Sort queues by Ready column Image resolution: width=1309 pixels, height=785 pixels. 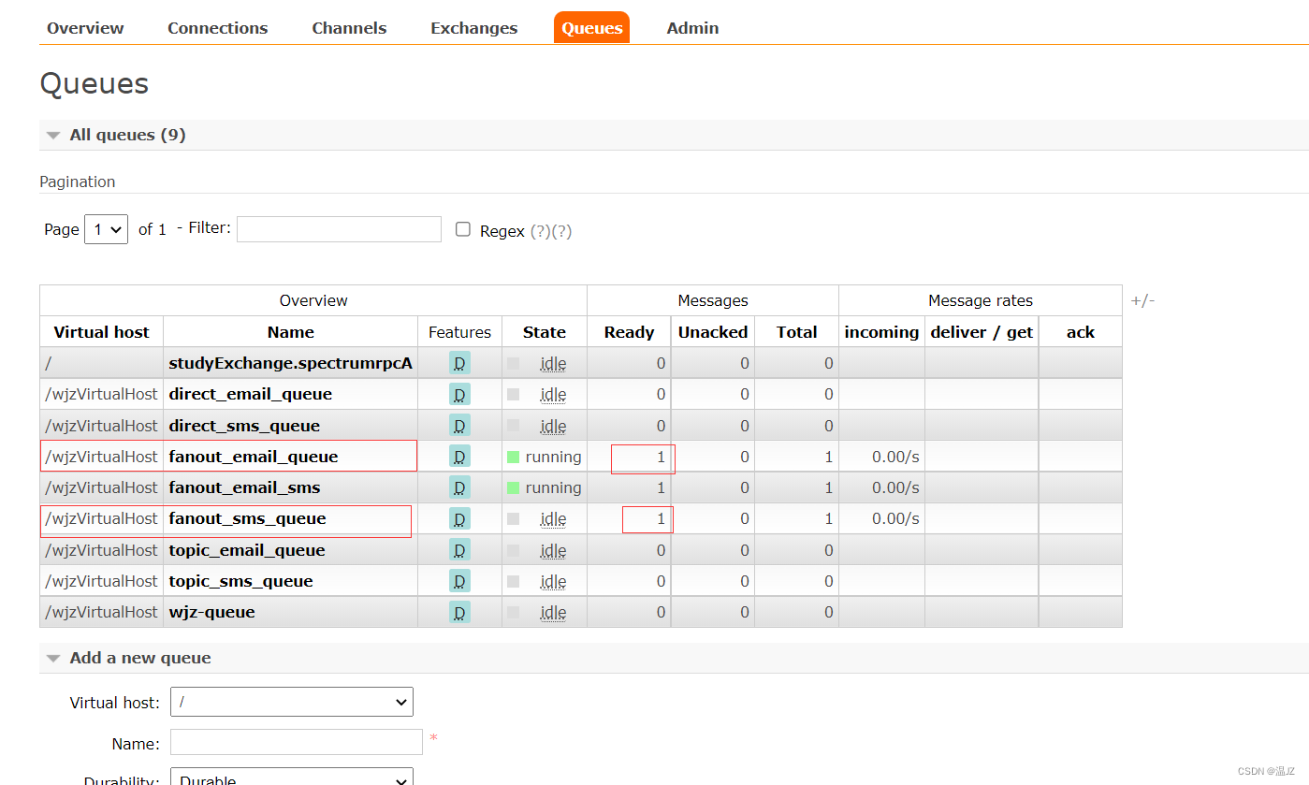[x=629, y=332]
